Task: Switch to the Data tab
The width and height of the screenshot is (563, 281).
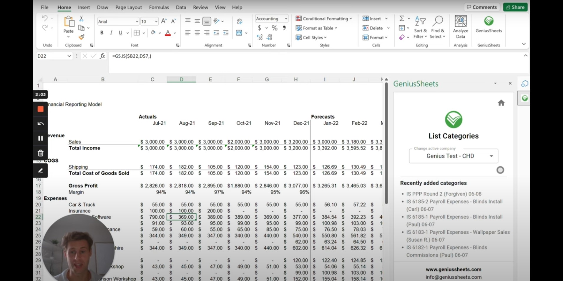Action: tap(181, 7)
